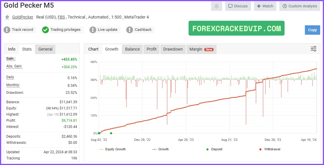Click the deposit marker near Aug 02 '22

[x=99, y=133]
